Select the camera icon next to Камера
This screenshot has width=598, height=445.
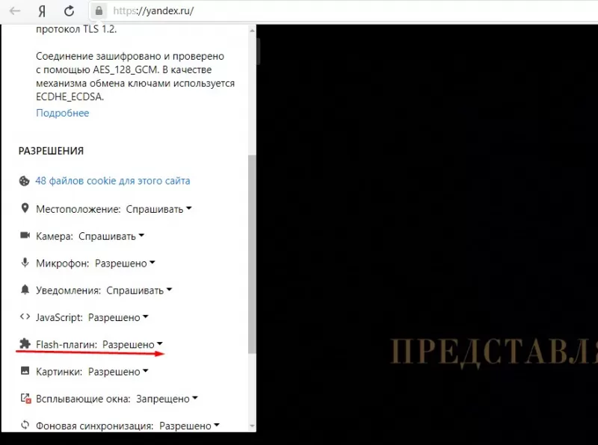[x=24, y=236]
